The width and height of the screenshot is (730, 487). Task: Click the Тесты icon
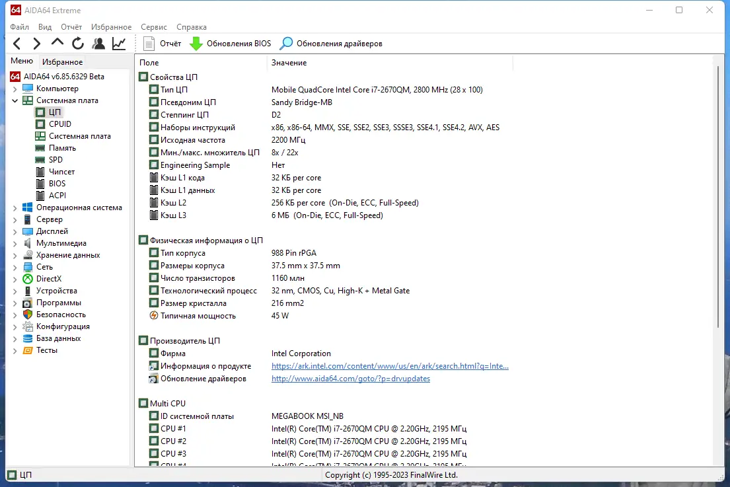click(28, 351)
